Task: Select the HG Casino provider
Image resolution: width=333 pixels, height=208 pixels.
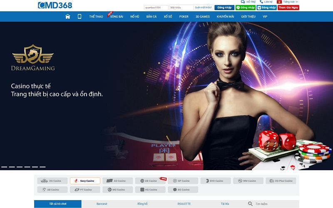Action: click(150, 190)
